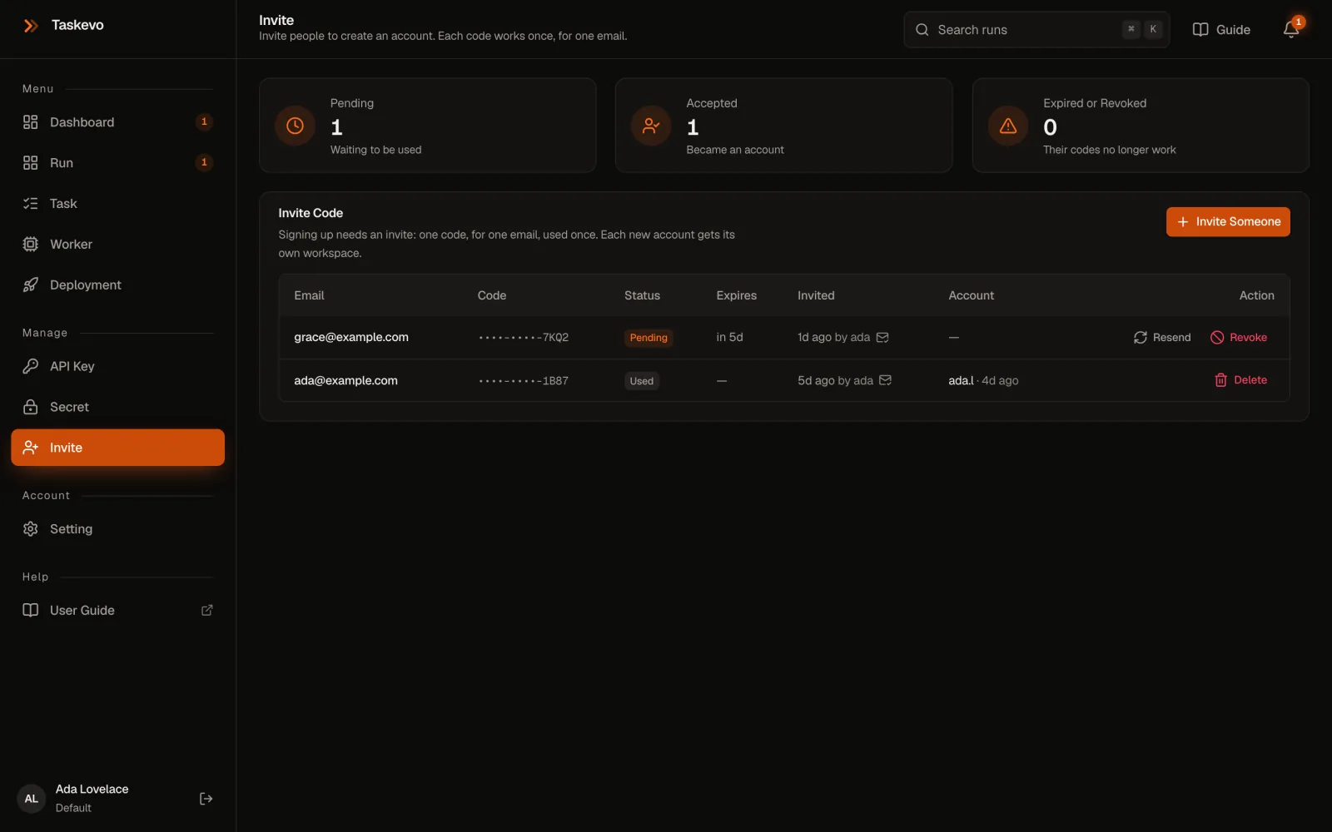Click the Account column header
This screenshot has width=1332, height=832.
click(x=972, y=295)
